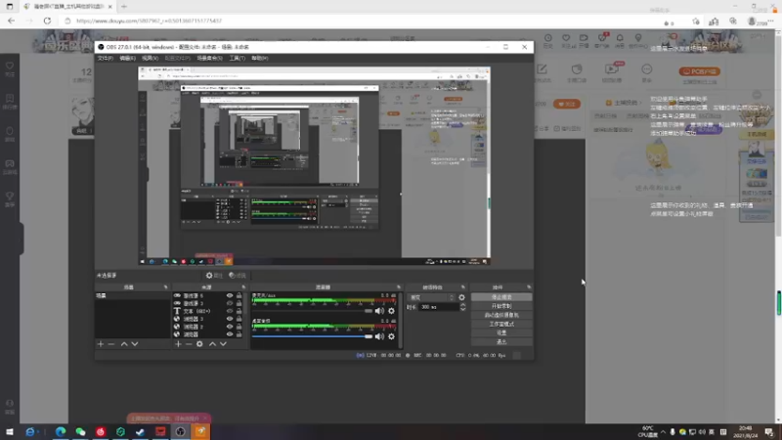
Task: Open OBS Settings (设置) button
Action: (x=501, y=332)
